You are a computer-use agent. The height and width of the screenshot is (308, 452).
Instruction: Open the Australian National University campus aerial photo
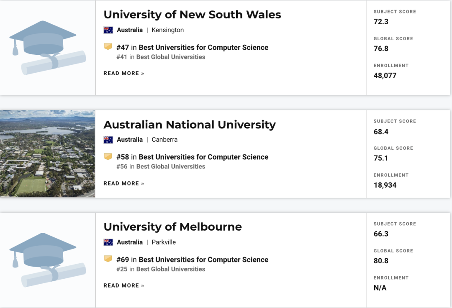[47, 154]
